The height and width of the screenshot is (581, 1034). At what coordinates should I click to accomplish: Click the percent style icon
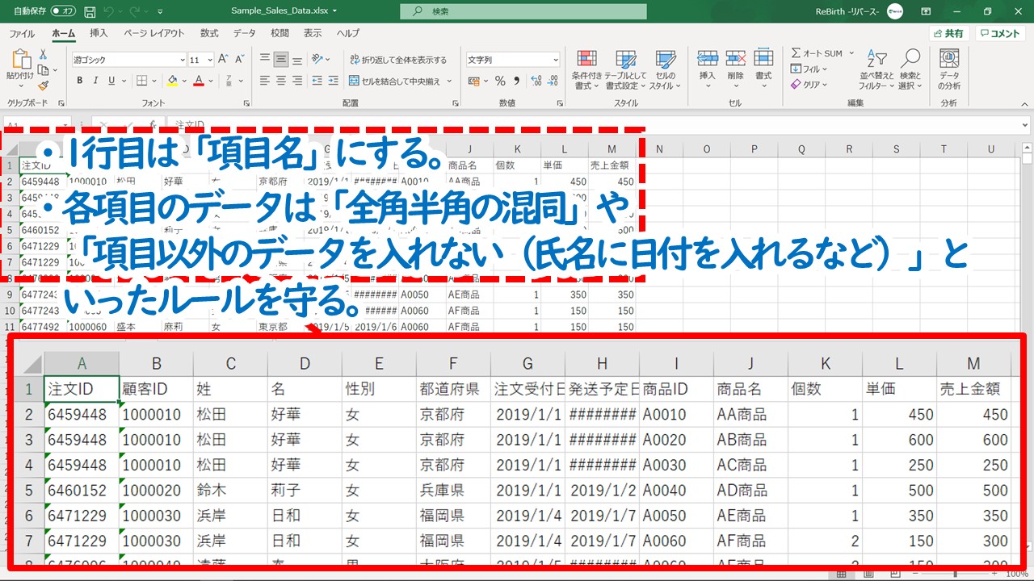coord(500,81)
